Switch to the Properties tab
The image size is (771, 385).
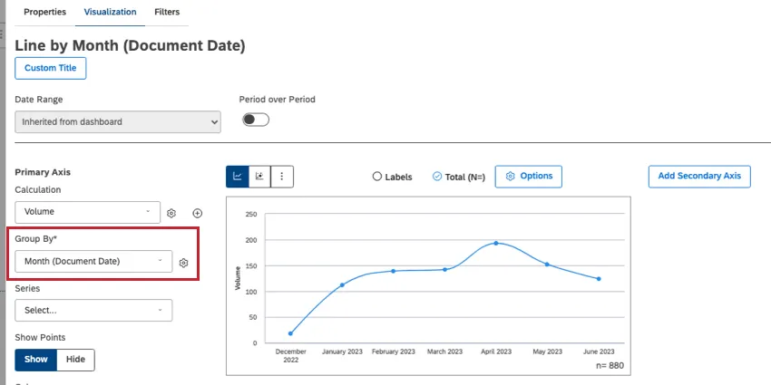coord(44,12)
